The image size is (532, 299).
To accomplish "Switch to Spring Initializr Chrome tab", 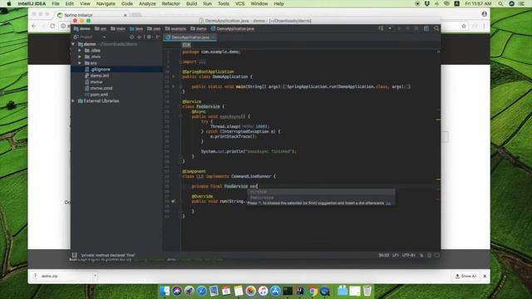I will [x=92, y=15].
